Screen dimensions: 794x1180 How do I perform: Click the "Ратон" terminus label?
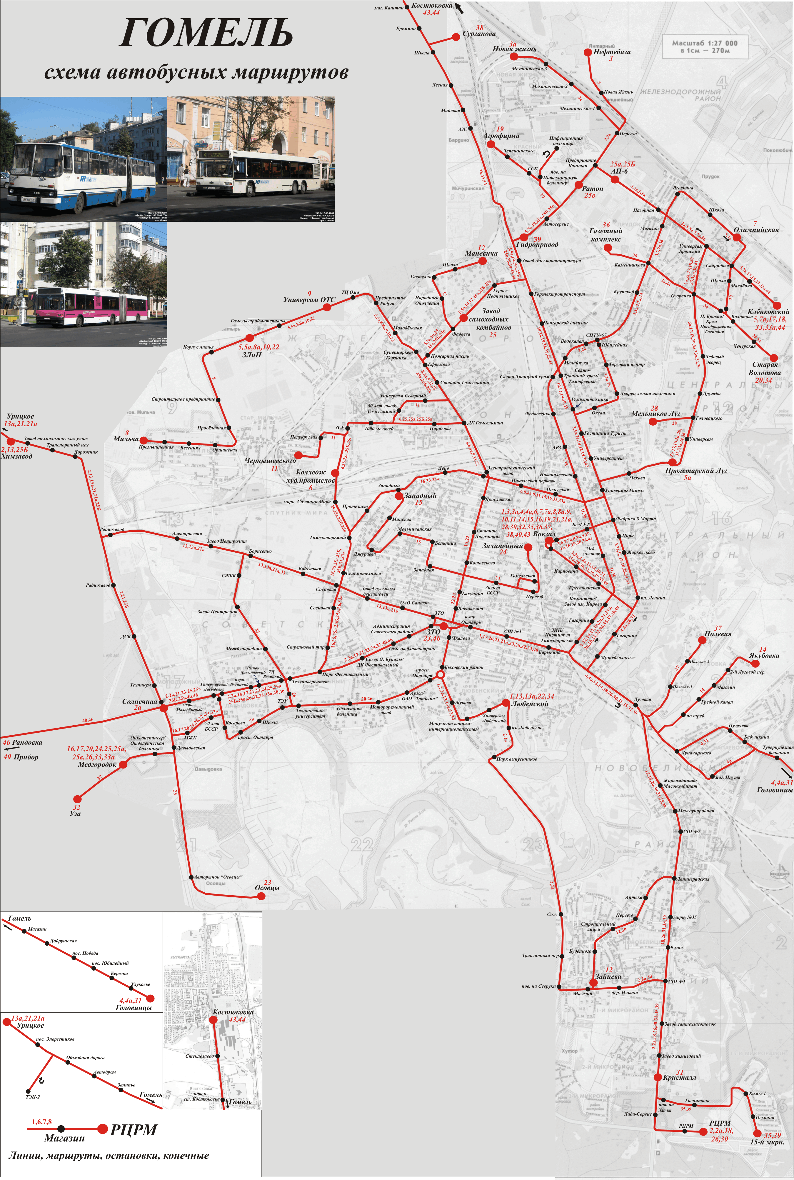(593, 189)
